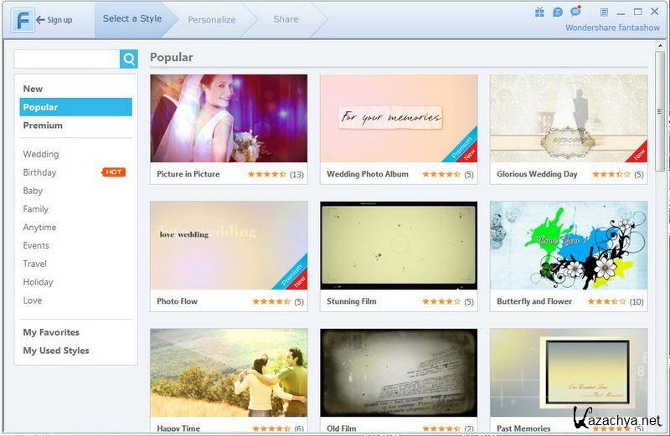Go to the Personalize step tab
This screenshot has height=436, width=670.
[212, 19]
